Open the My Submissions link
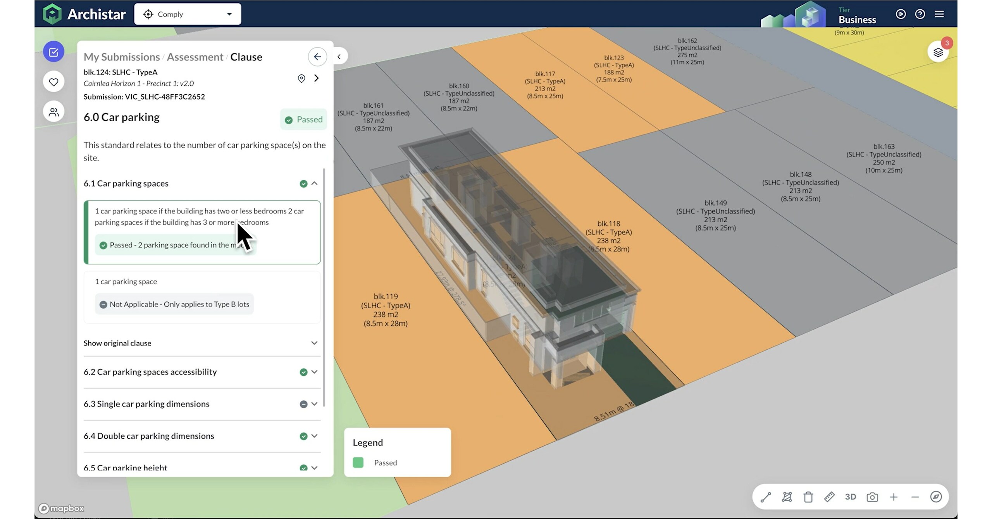The height and width of the screenshot is (519, 992). point(121,57)
